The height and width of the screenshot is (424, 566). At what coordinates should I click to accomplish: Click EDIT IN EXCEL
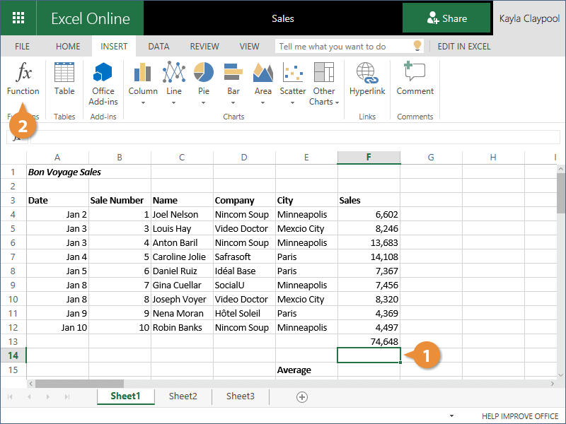click(463, 47)
